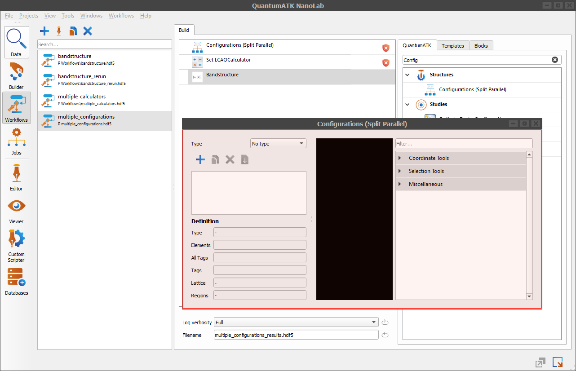Collapse the Structures category
Screen dimensions: 576x371
408,75
